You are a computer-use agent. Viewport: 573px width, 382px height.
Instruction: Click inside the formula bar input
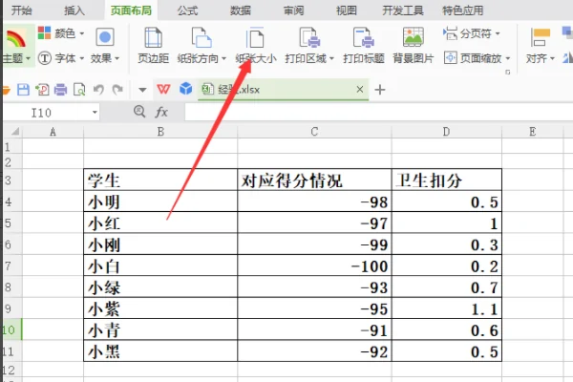pyautogui.click(x=378, y=113)
